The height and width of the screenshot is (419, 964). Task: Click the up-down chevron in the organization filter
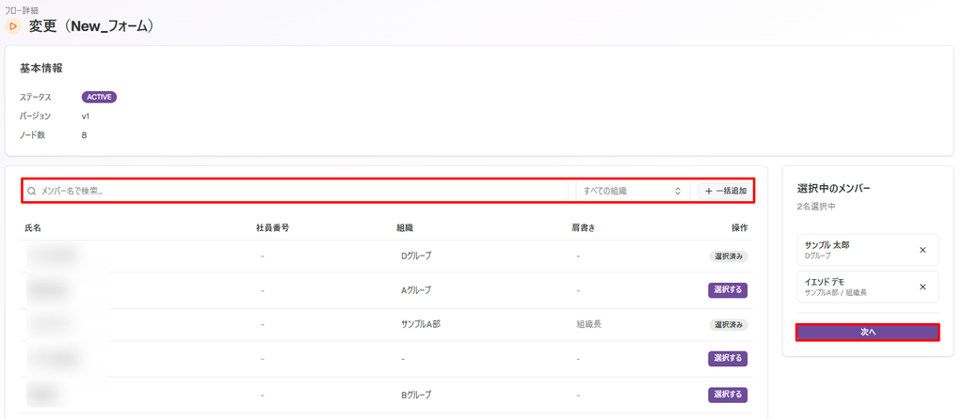678,192
